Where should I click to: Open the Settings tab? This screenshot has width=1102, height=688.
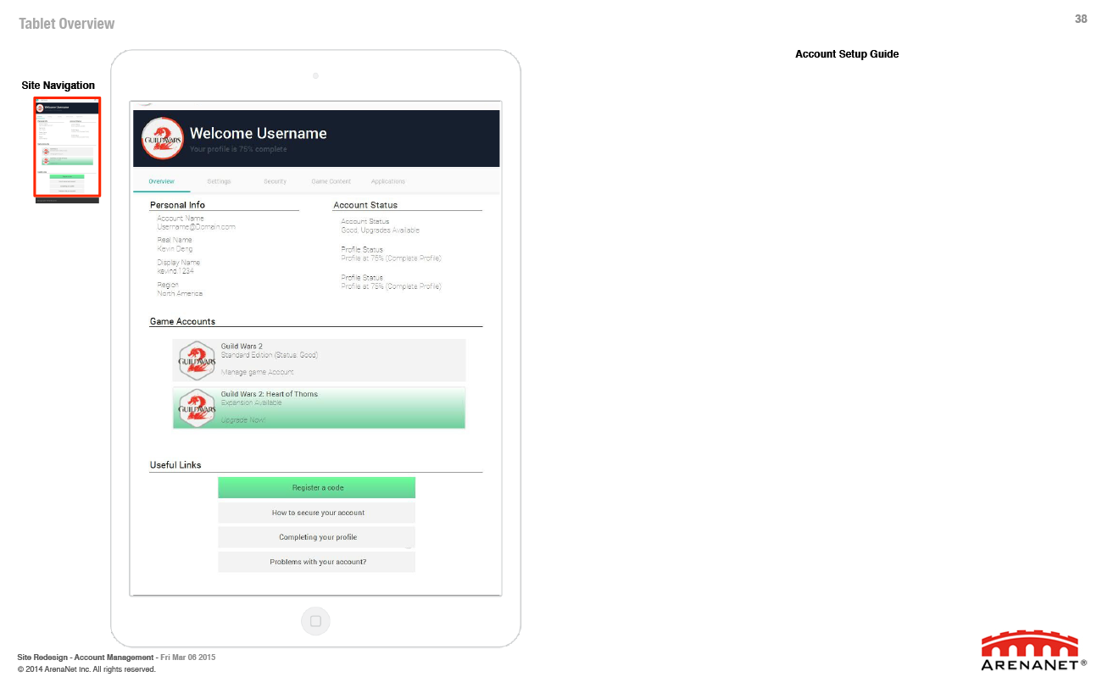coord(219,181)
